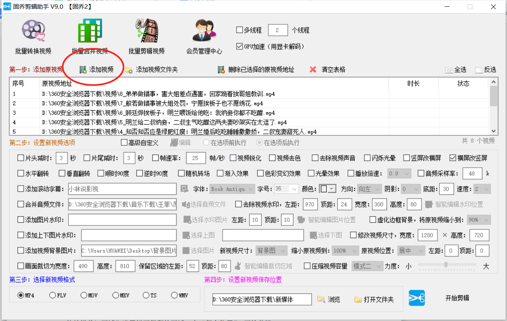507x321 pixels.
Task: Select MKV format radio button
Action: [115, 295]
